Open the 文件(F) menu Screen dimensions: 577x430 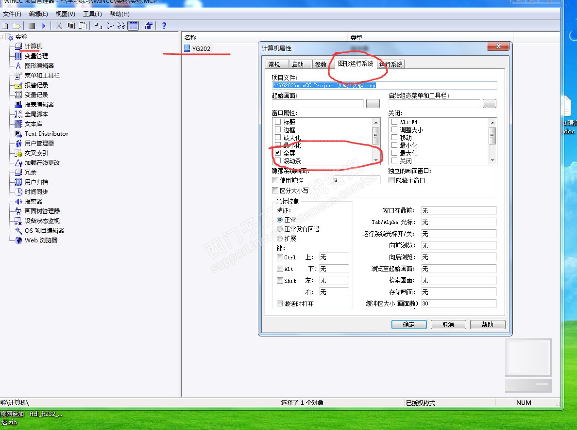pyautogui.click(x=12, y=14)
